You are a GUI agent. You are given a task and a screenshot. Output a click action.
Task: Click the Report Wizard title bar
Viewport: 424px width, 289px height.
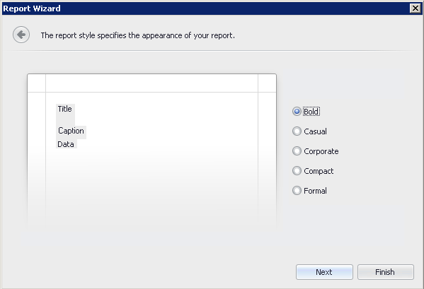[x=205, y=8]
